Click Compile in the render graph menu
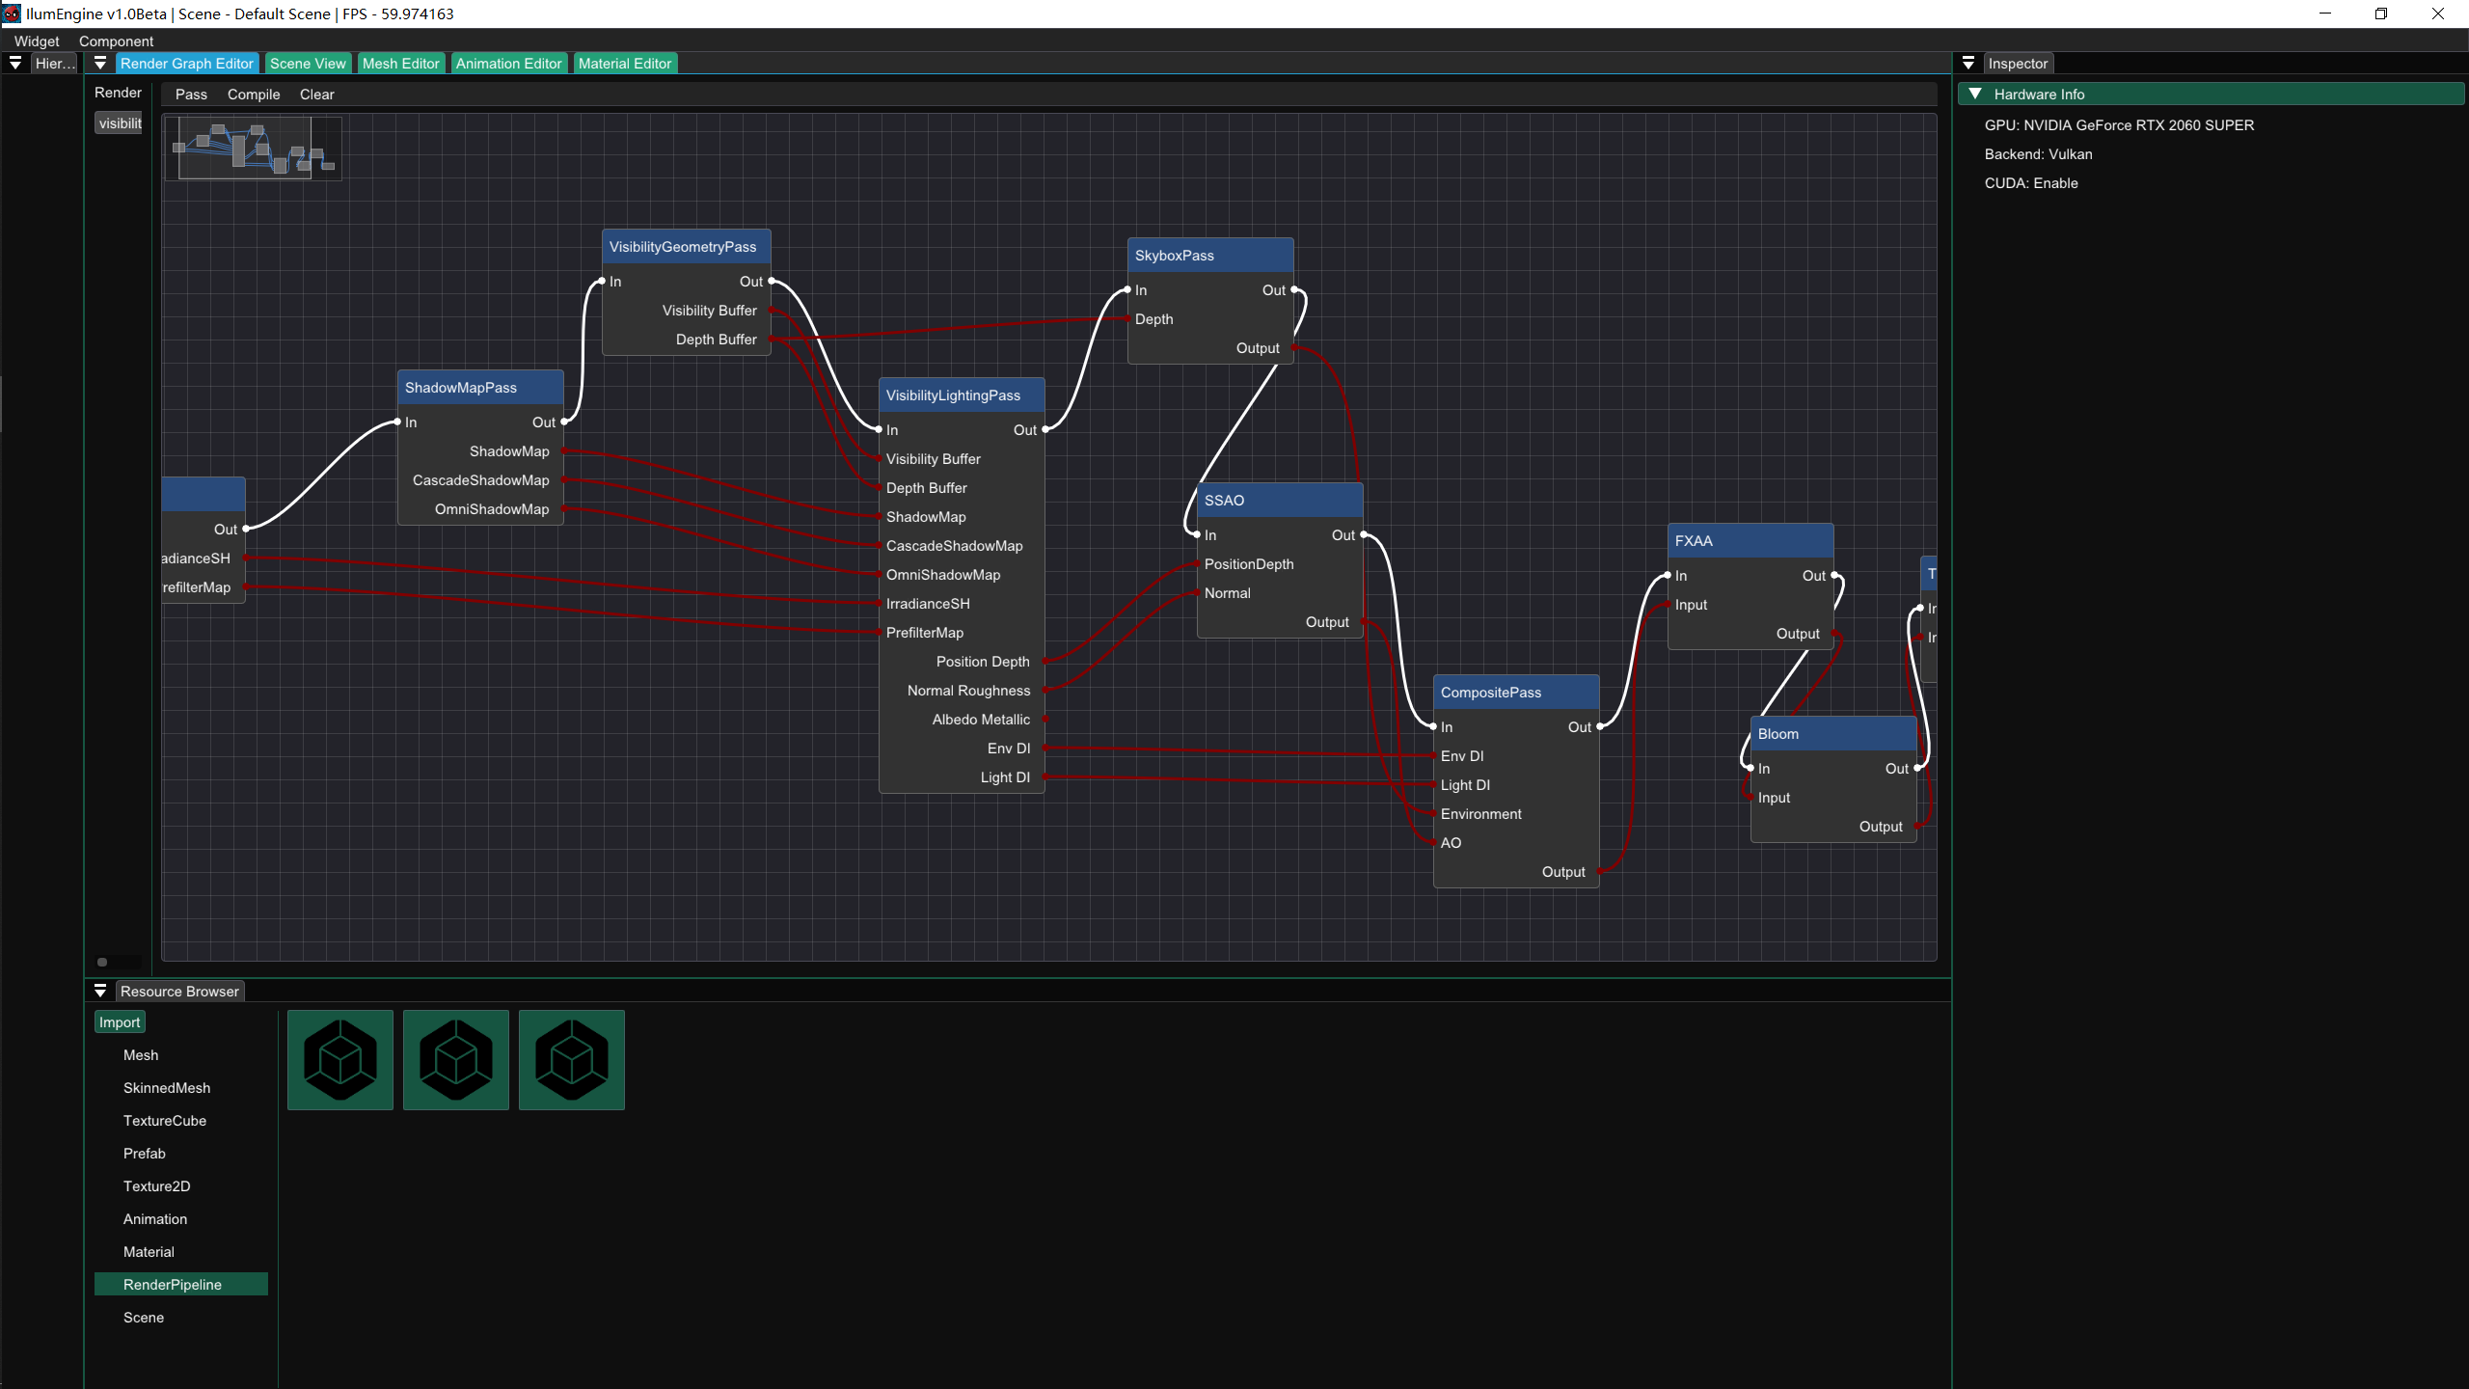Screen dimensions: 2469x1389 pos(254,94)
